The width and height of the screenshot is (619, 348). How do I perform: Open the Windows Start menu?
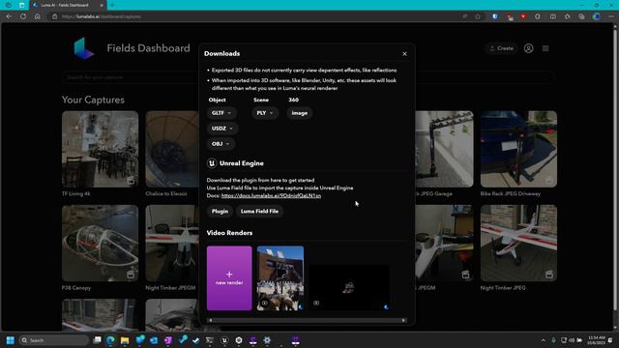[x=11, y=340]
